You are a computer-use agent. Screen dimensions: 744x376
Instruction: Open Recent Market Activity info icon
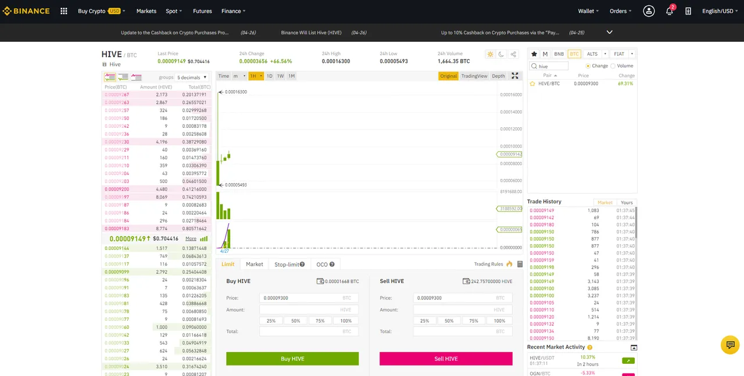tap(589, 348)
